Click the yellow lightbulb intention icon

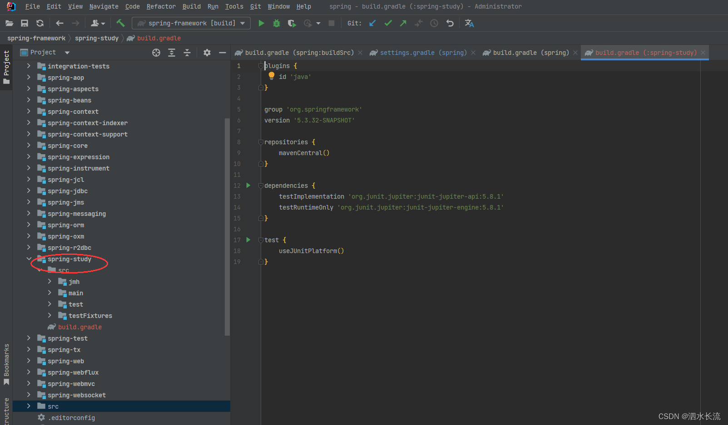tap(272, 76)
